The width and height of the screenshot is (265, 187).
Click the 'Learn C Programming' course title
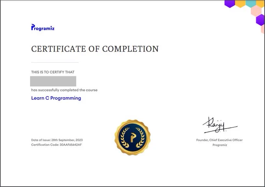point(56,98)
